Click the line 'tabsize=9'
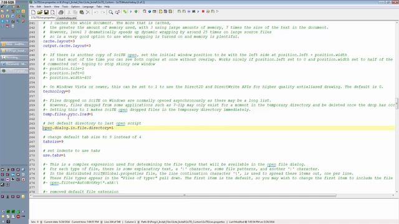 [53, 142]
